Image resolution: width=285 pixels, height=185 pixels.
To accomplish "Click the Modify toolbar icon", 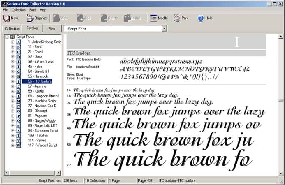I will [x=153, y=18].
